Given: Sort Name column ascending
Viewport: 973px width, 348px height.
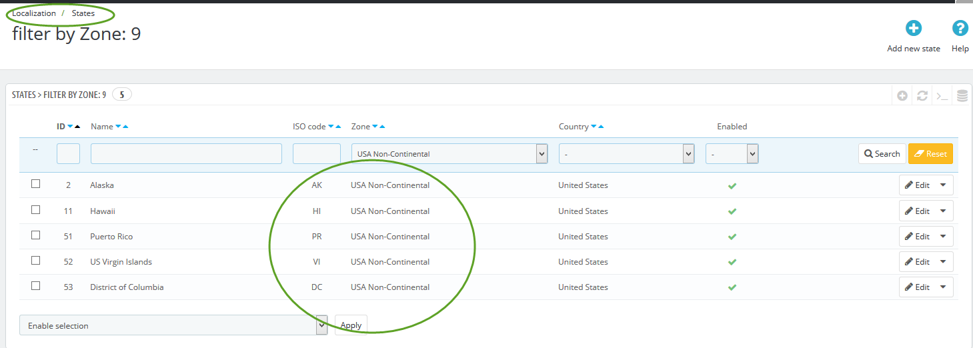Looking at the screenshot, I should click(125, 127).
